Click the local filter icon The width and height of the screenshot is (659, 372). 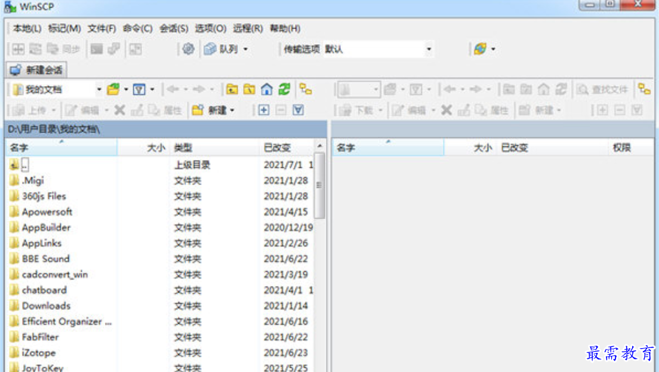[139, 90]
